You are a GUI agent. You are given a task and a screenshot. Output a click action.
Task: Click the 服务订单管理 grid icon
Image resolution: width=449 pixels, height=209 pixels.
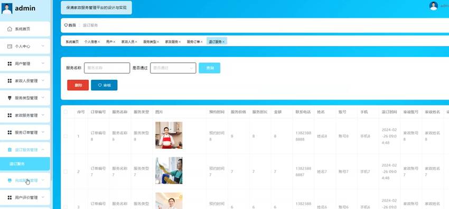pos(10,132)
